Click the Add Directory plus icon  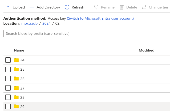[x=32, y=7]
